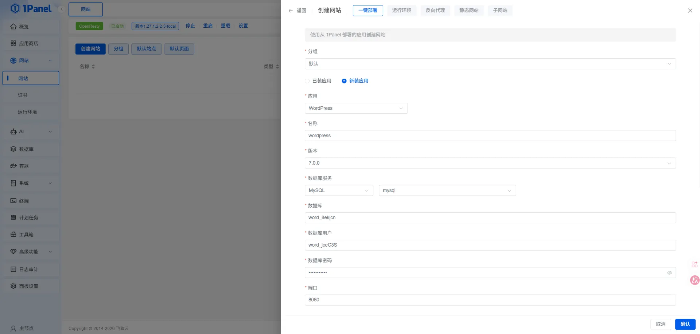Click the 1Panel logo
The height and width of the screenshot is (334, 700).
pos(31,8)
